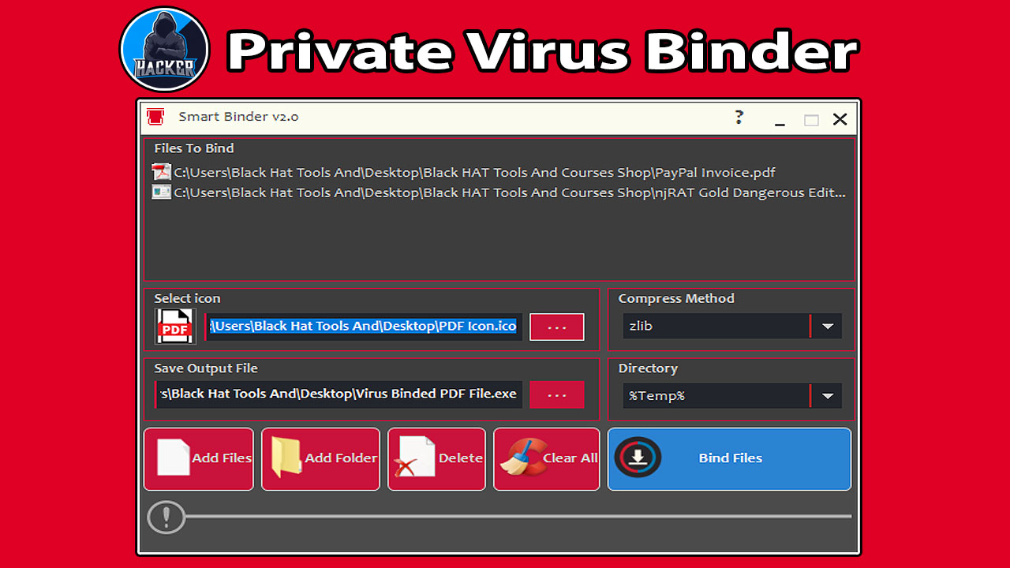Click the PDF icon preview under Select icon
Screen dimensions: 1010x568
click(x=176, y=327)
